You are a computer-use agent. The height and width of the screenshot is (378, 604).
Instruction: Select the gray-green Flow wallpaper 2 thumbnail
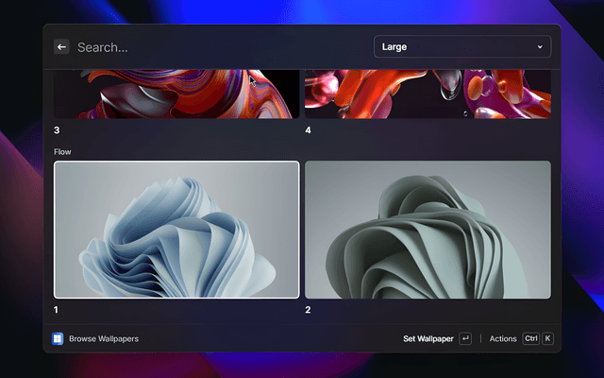coord(428,230)
